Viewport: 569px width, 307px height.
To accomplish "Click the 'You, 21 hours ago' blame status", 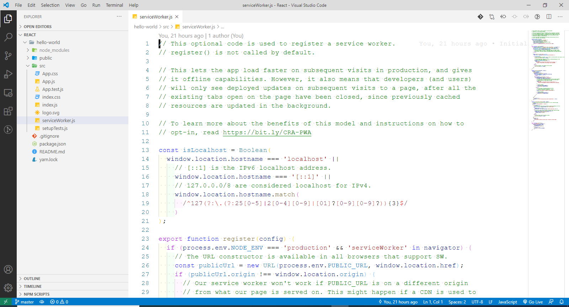I will tap(398, 302).
